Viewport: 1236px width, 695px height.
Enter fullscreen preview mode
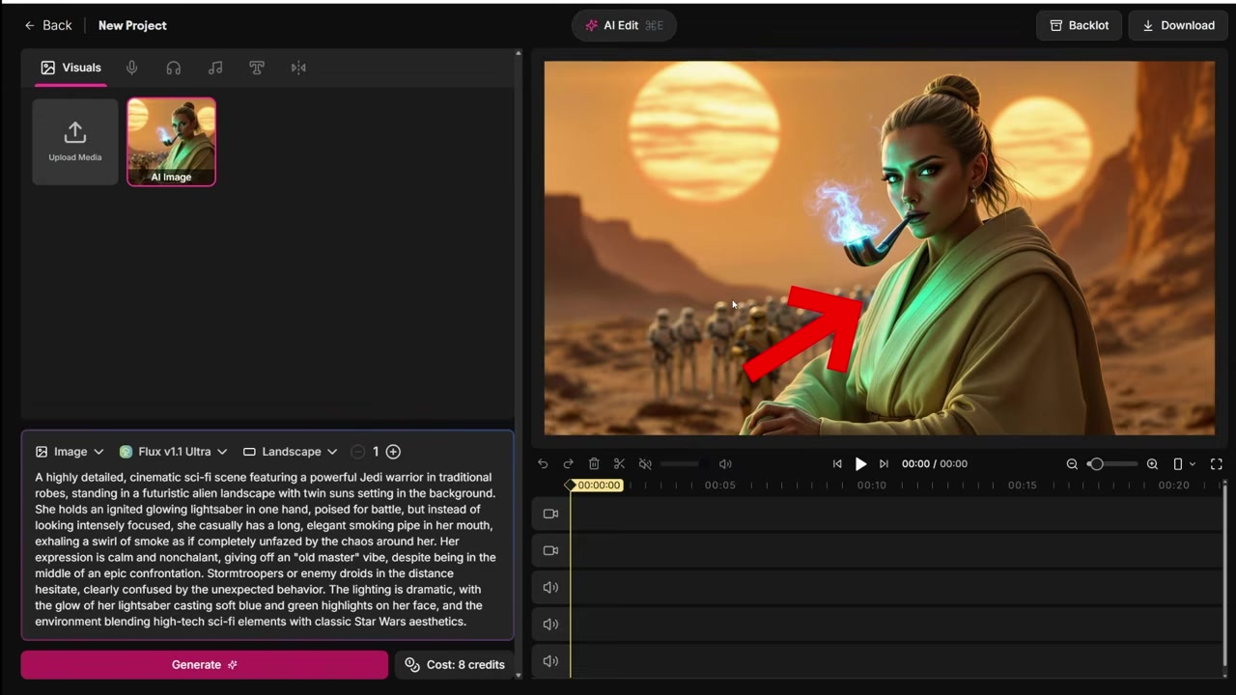(x=1217, y=464)
